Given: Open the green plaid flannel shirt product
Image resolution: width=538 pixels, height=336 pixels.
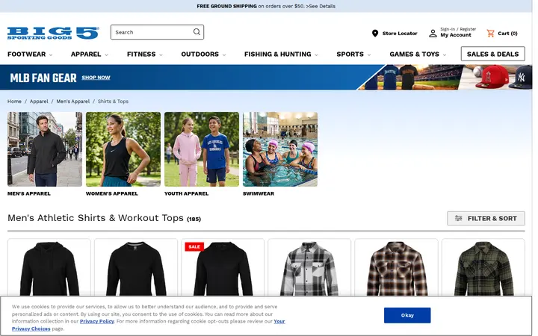Looking at the screenshot, I should [x=483, y=268].
